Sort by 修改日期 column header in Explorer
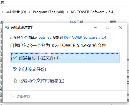Image resolution: width=129 pixels, height=105 pixels. 77,22
